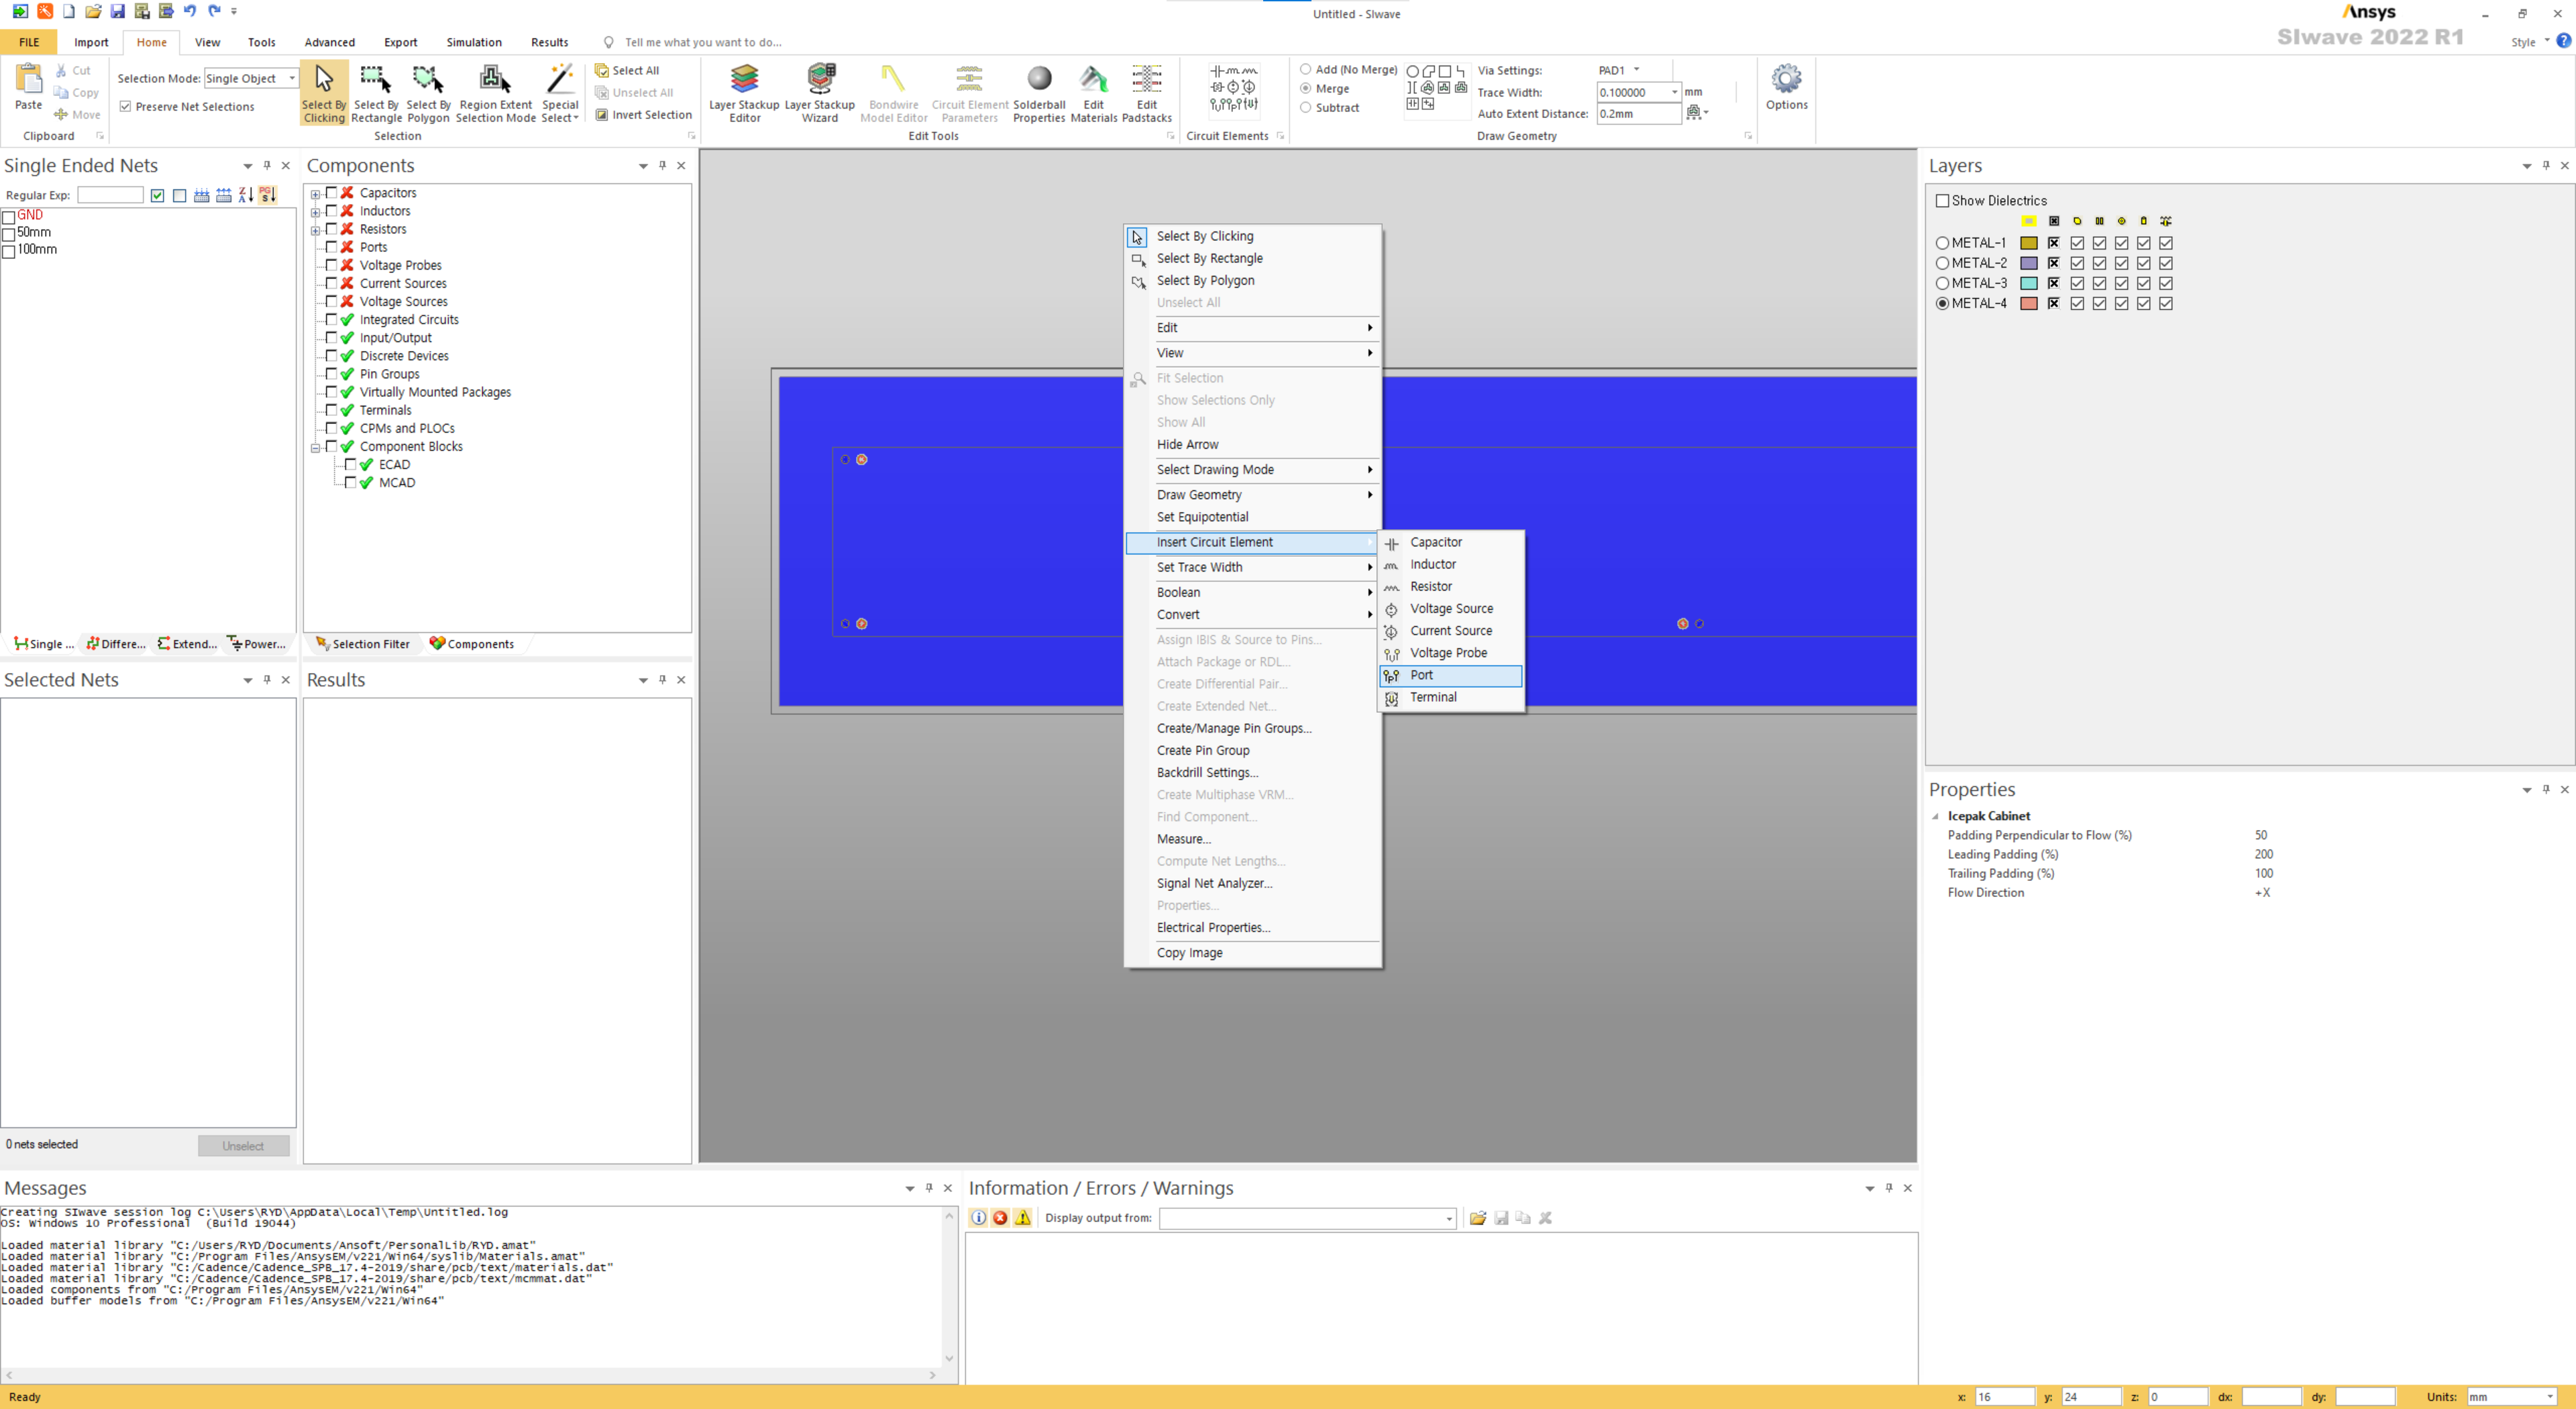The height and width of the screenshot is (1409, 2576).
Task: Click the Invert Selection icon
Action: (x=602, y=115)
